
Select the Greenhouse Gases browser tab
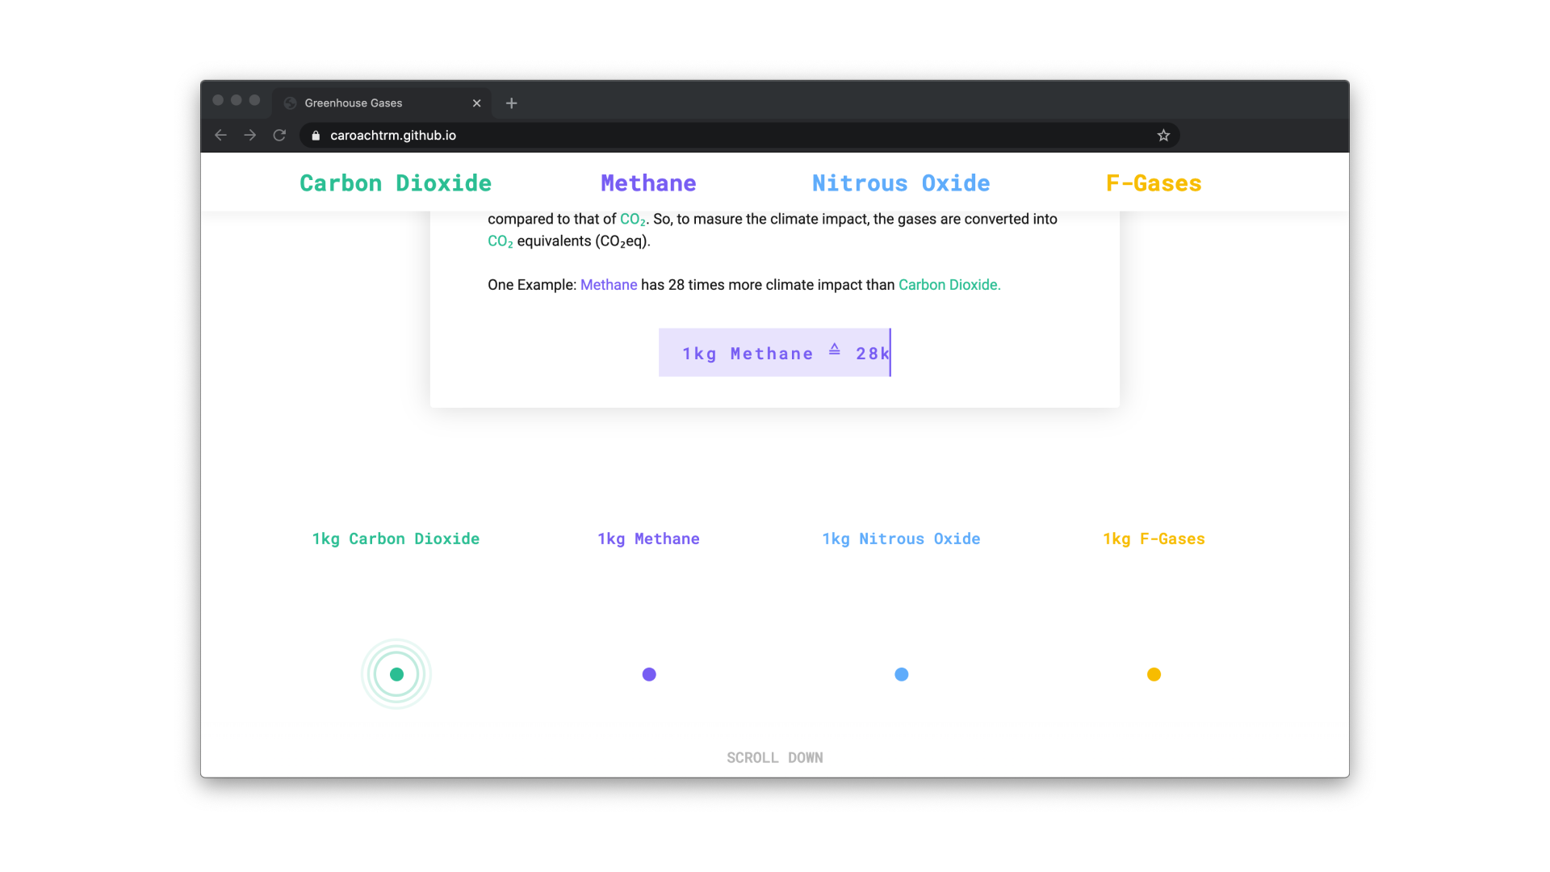[382, 103]
